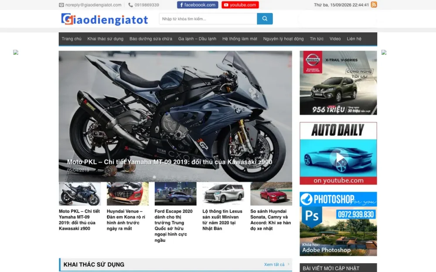Focus the keyword search field
Image resolution: width=436 pixels, height=272 pixels.
[x=208, y=19]
